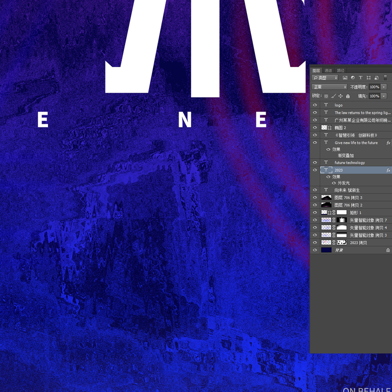The image size is (392, 392).
Task: Click the 不透明度 100% value field
Action: pyautogui.click(x=375, y=87)
